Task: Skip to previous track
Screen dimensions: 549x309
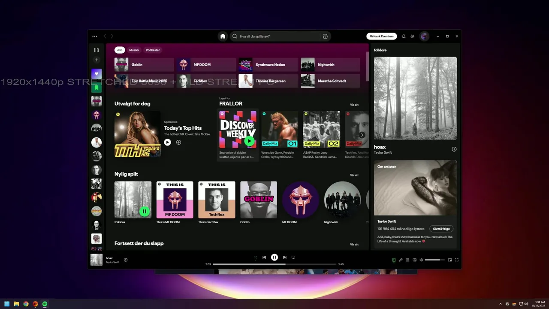Action: pyautogui.click(x=264, y=257)
